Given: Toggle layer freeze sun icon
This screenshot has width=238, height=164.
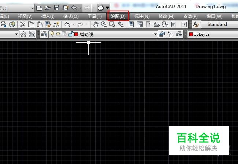Looking at the screenshot, I should [58, 34].
